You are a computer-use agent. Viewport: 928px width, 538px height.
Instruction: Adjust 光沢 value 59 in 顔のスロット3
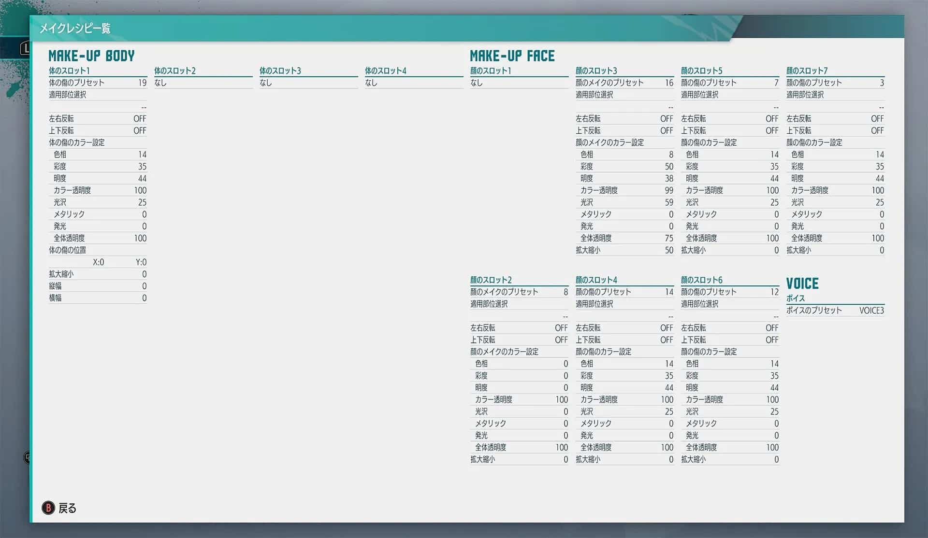pyautogui.click(x=668, y=202)
